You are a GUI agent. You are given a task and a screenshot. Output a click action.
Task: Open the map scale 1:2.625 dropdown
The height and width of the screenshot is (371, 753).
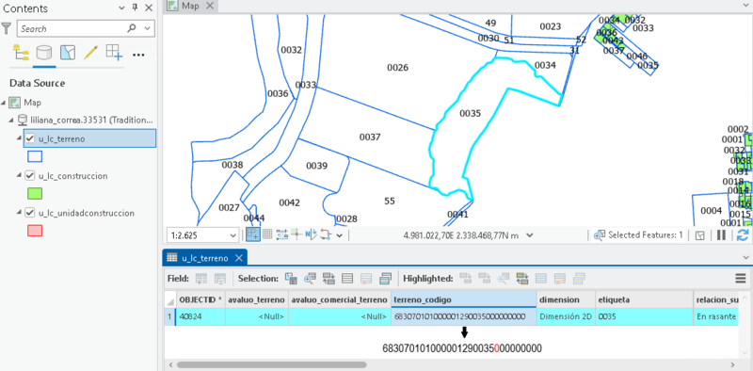click(232, 235)
